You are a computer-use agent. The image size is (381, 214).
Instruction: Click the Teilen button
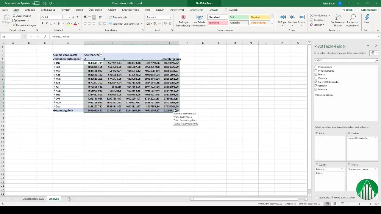347,10
